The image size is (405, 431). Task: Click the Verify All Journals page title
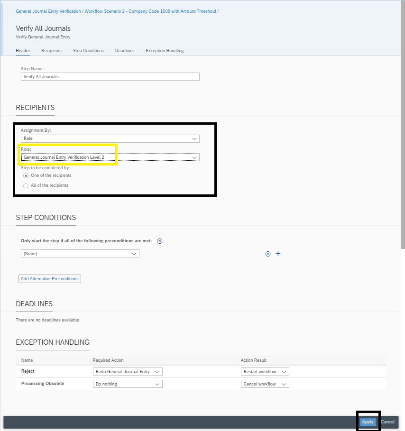[43, 28]
